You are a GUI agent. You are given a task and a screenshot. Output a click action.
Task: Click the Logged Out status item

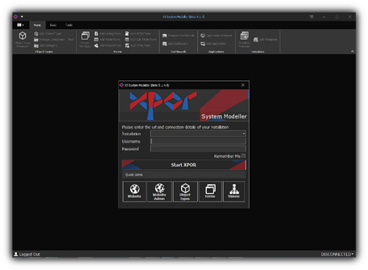coord(27,255)
